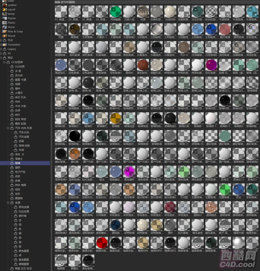Viewport: 260px width, 271px height.
Task: Click the Templates folder icon
Action: [x=4, y=45]
